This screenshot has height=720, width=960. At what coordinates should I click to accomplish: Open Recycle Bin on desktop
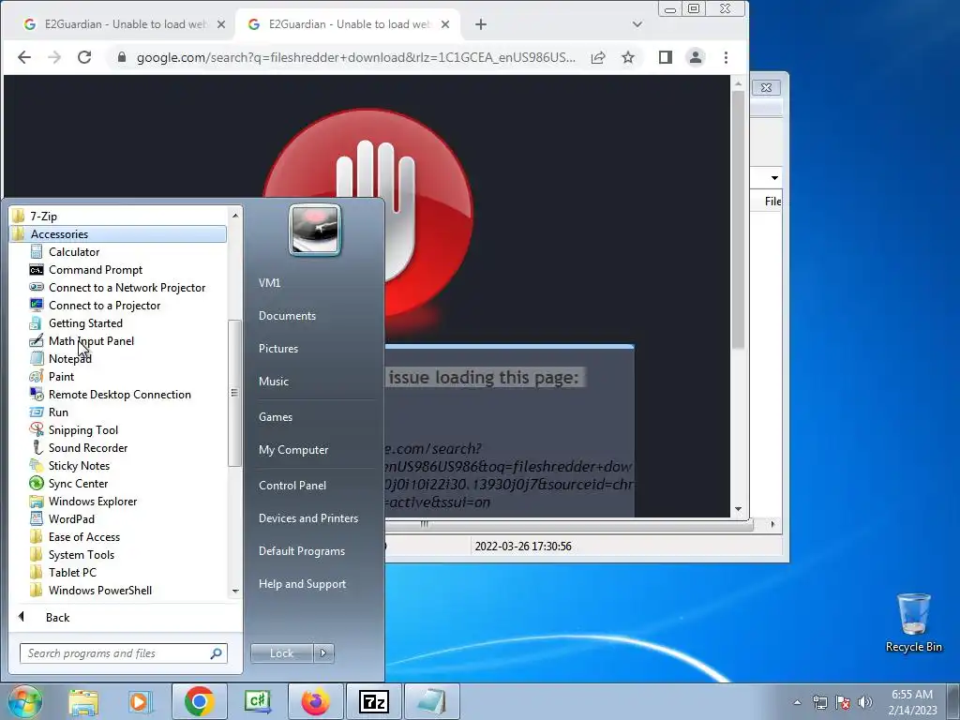coord(913,622)
